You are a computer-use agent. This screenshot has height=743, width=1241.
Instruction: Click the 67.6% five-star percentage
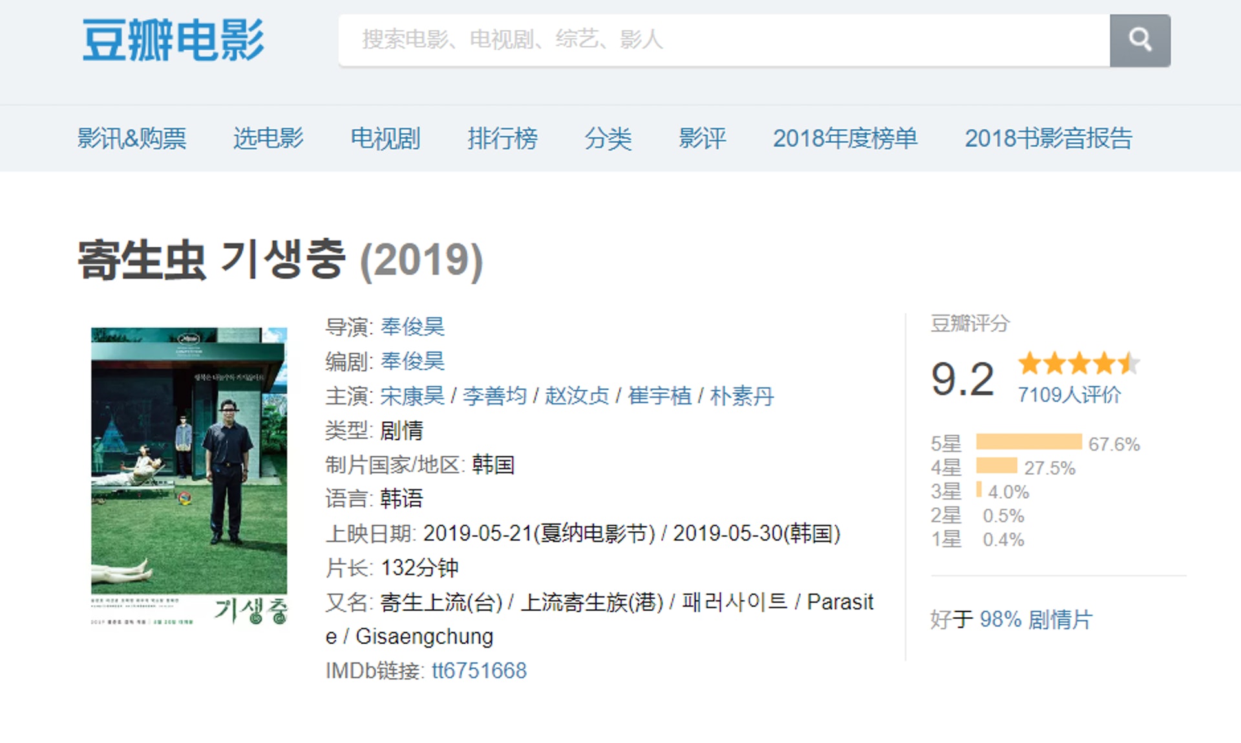click(1114, 445)
